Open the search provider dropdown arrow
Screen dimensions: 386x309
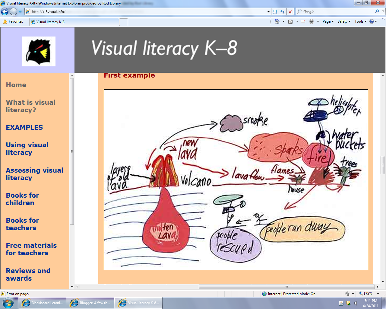[383, 11]
